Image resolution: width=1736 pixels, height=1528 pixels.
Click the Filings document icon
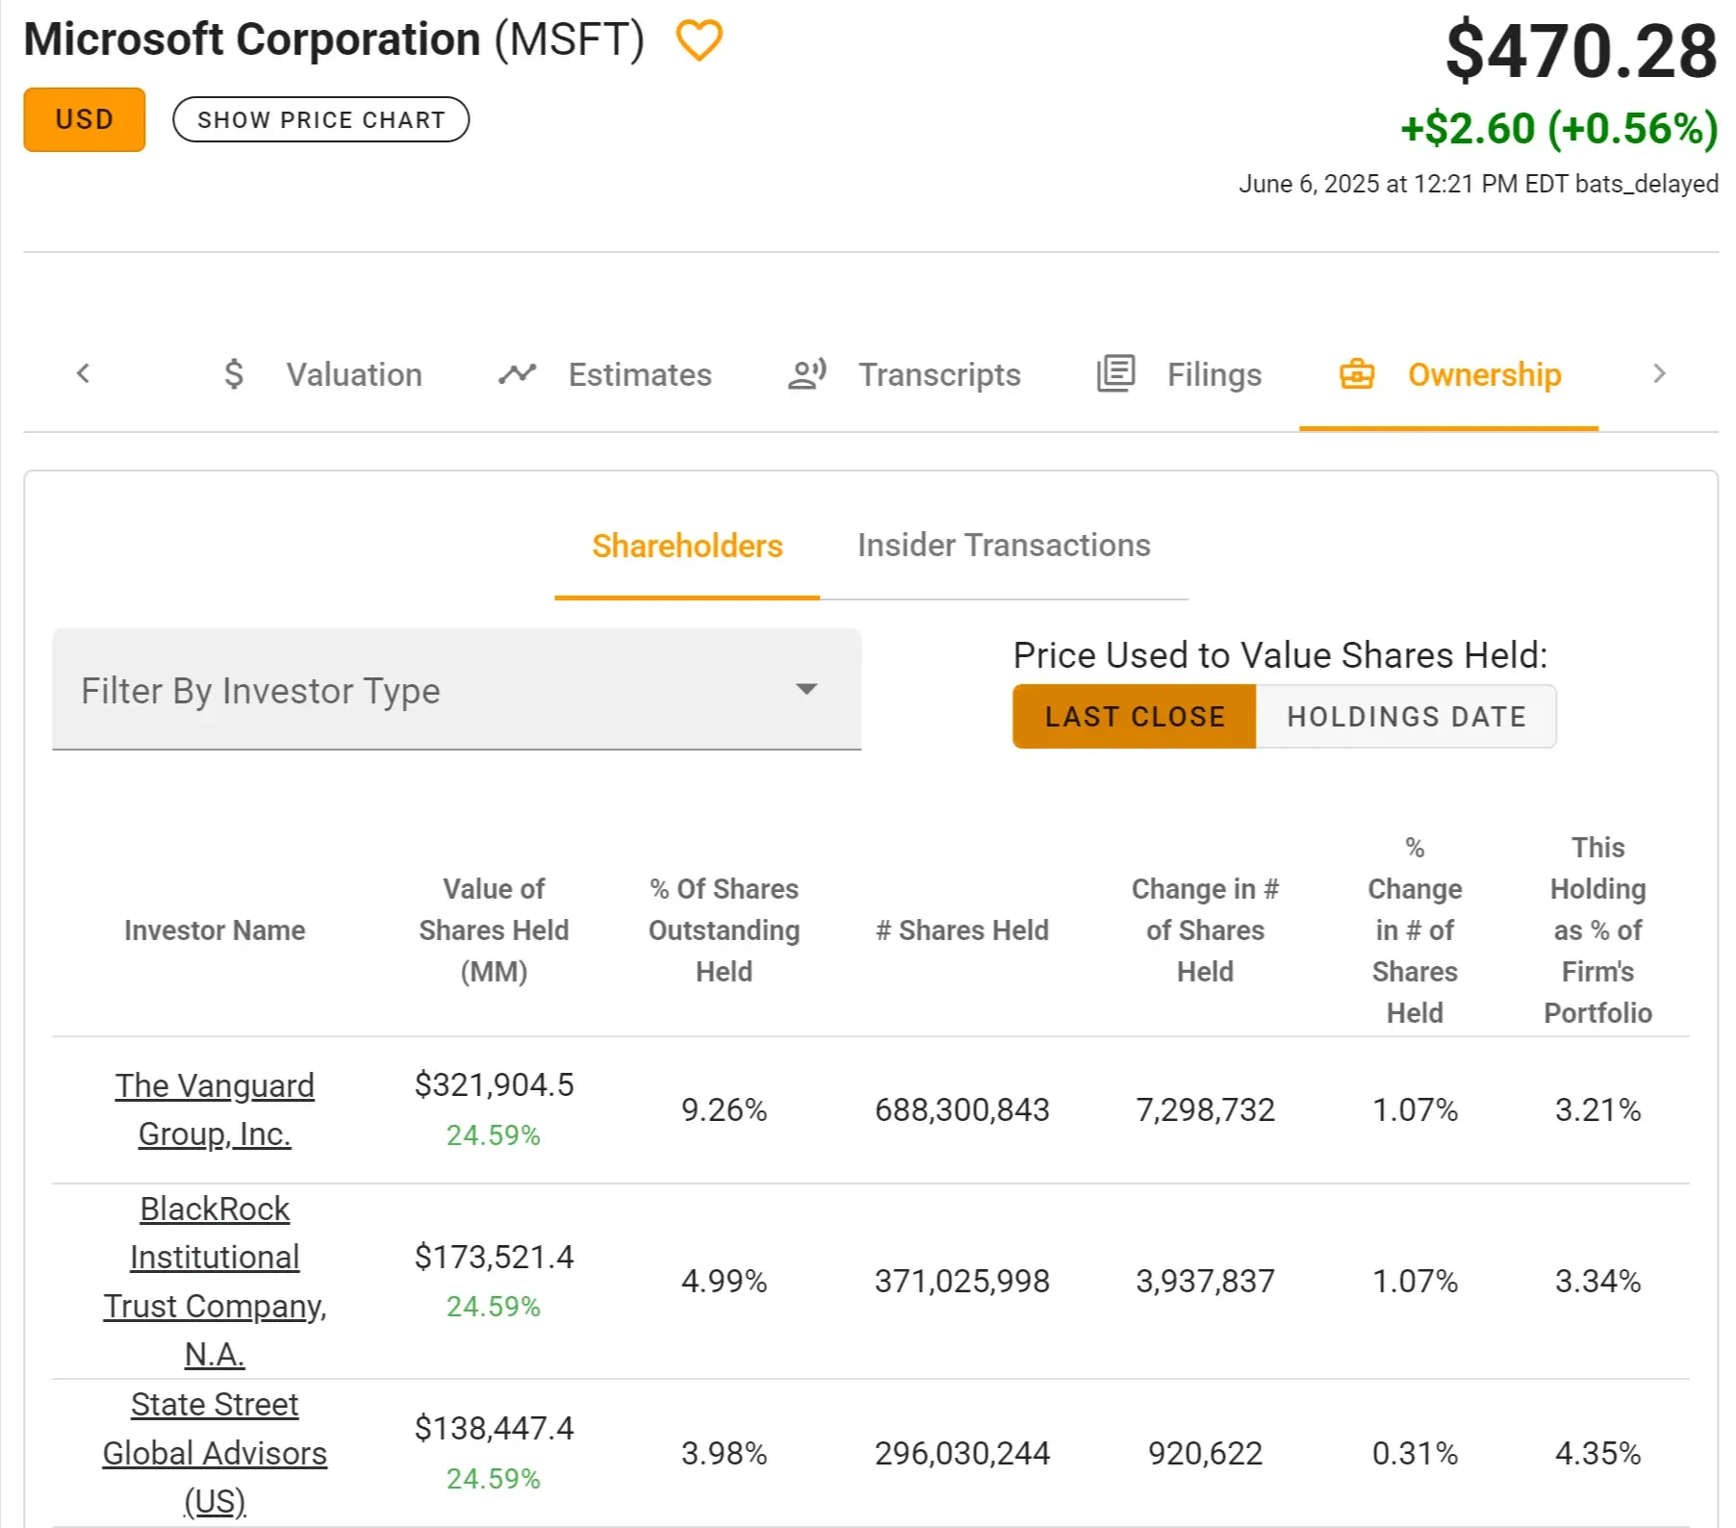click(1115, 373)
